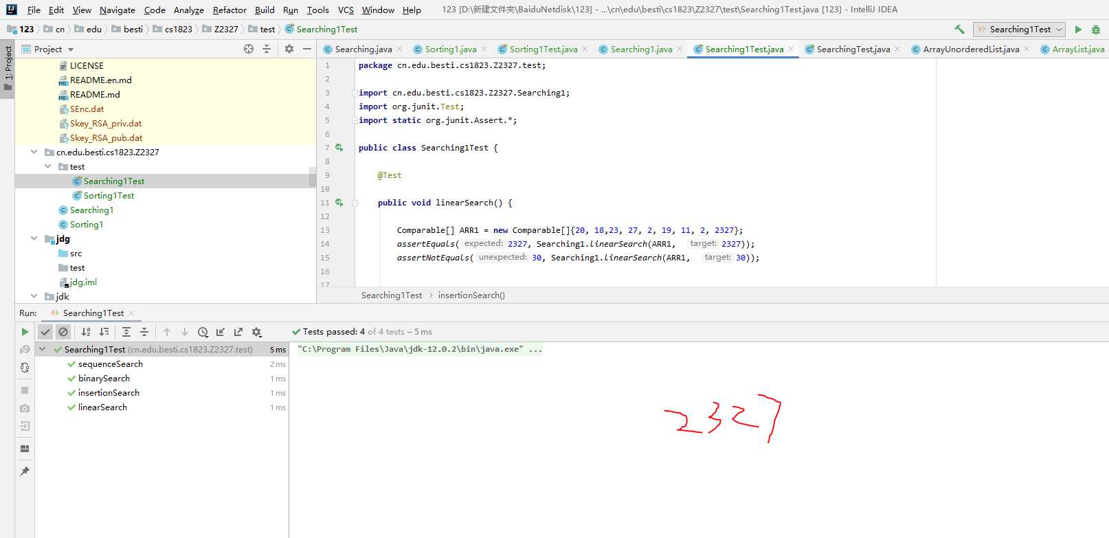Click Searching1Test in editor breadcrumb
Image resolution: width=1109 pixels, height=538 pixels.
392,295
